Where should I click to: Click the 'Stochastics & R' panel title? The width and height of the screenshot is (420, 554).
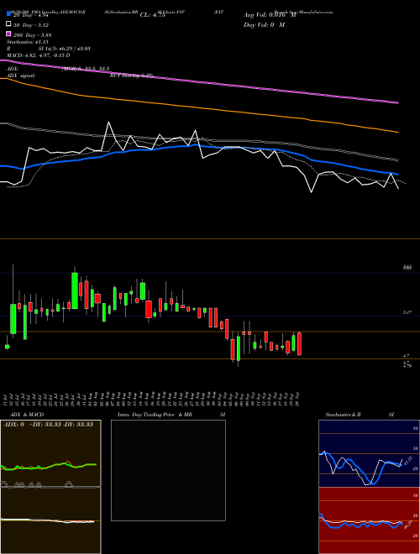click(343, 414)
